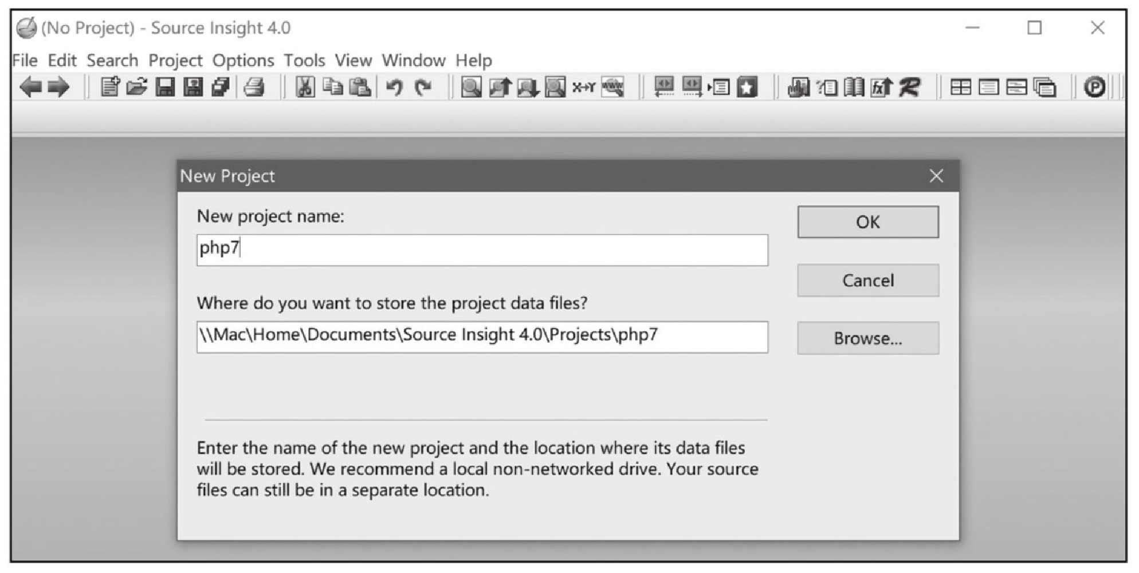Click the fx up-arrow function icon
This screenshot has width=1139, height=573.
[x=882, y=87]
